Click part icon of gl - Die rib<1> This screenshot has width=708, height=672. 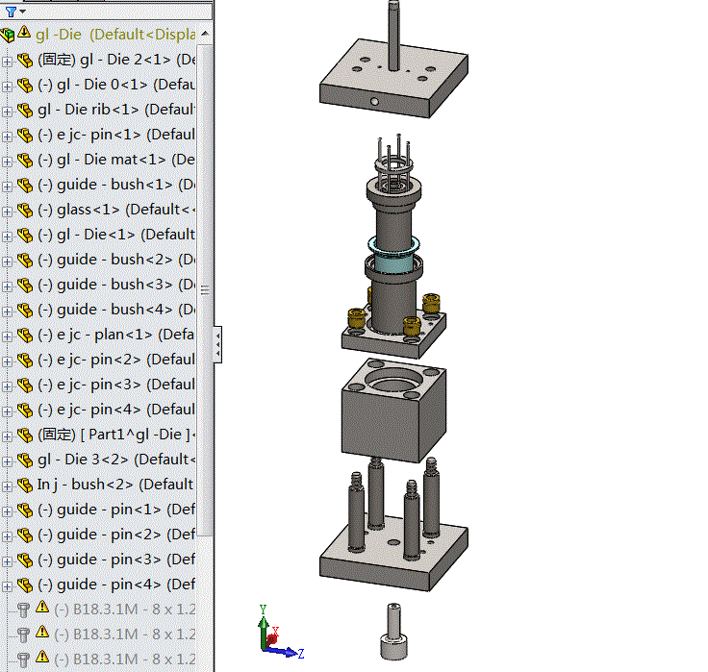point(25,111)
